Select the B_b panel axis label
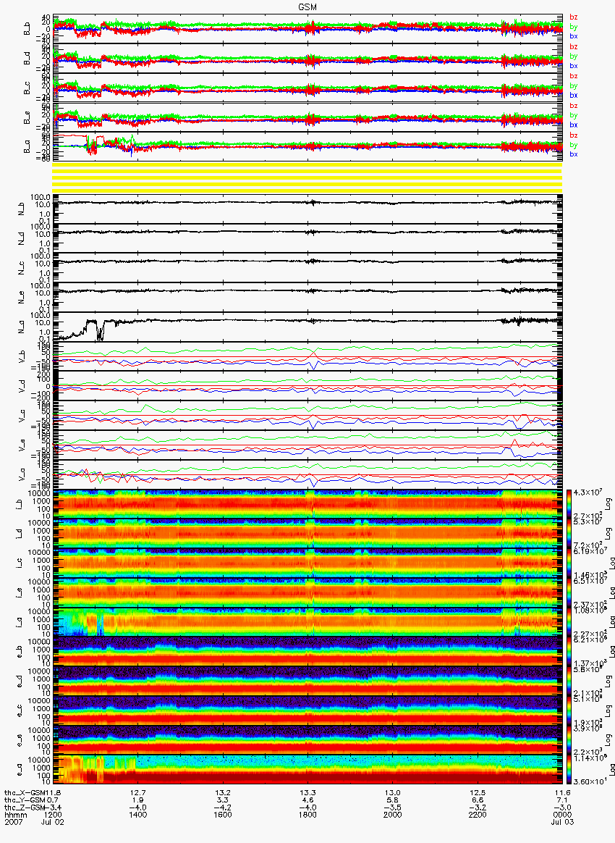This screenshot has width=615, height=843. click(27, 29)
